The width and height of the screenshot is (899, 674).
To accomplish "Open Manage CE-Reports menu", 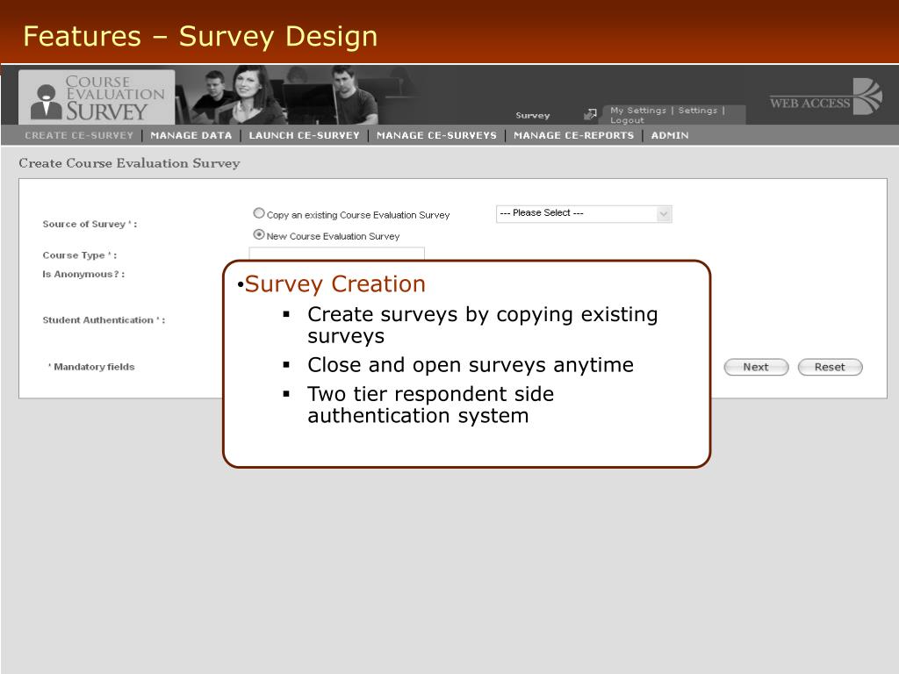I will pos(573,135).
